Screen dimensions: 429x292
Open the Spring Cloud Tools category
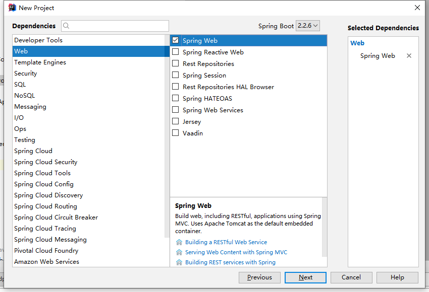tap(89, 173)
